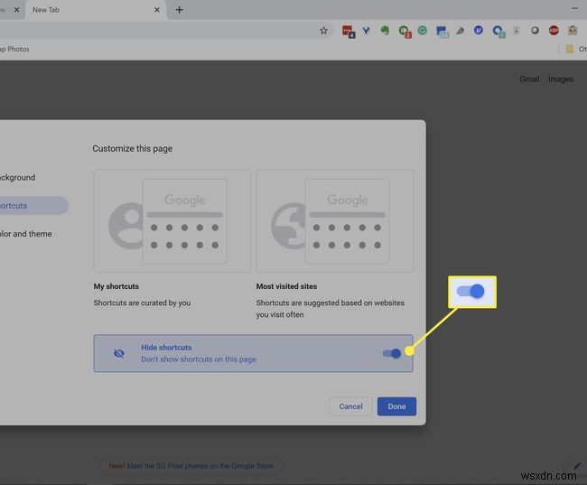Click the green extension with red 2 badge
The height and width of the screenshot is (485, 587).
click(405, 32)
